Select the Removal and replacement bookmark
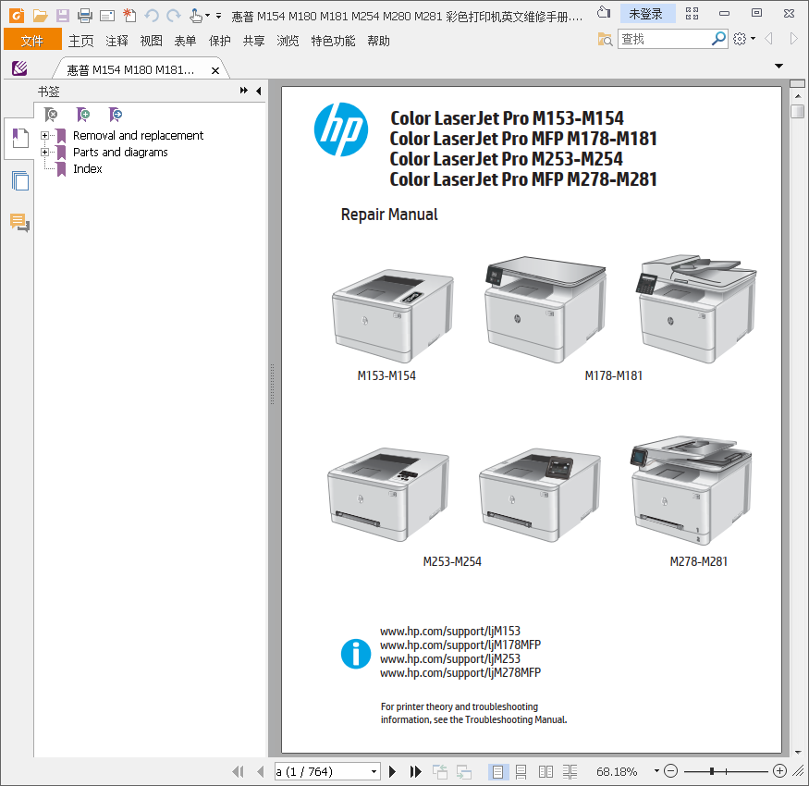 click(x=138, y=136)
